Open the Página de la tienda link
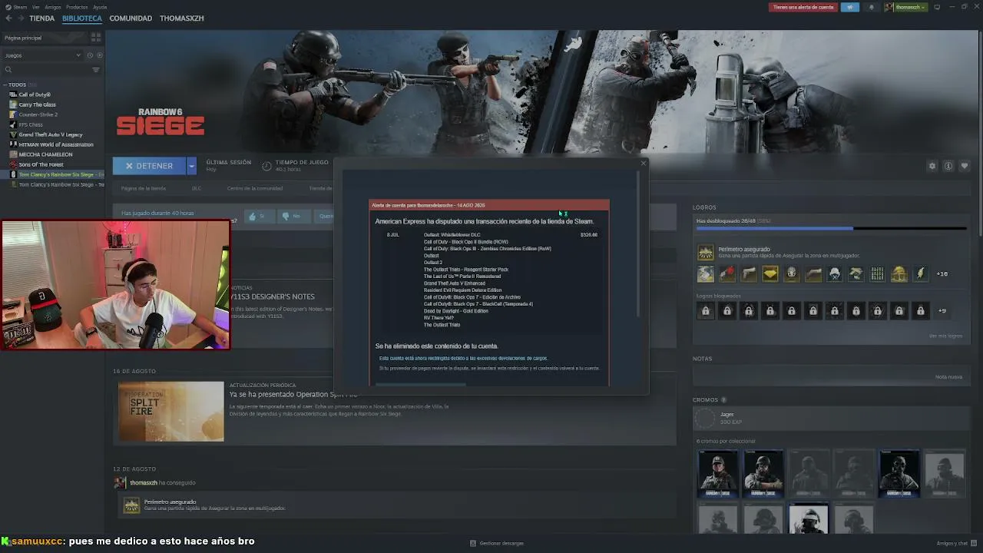Viewport: 983px width, 553px height. pyautogui.click(x=143, y=188)
